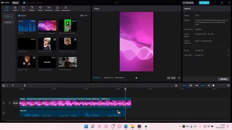The image size is (232, 130).
Task: Split the clip at playhead
Action: click(x=25, y=85)
